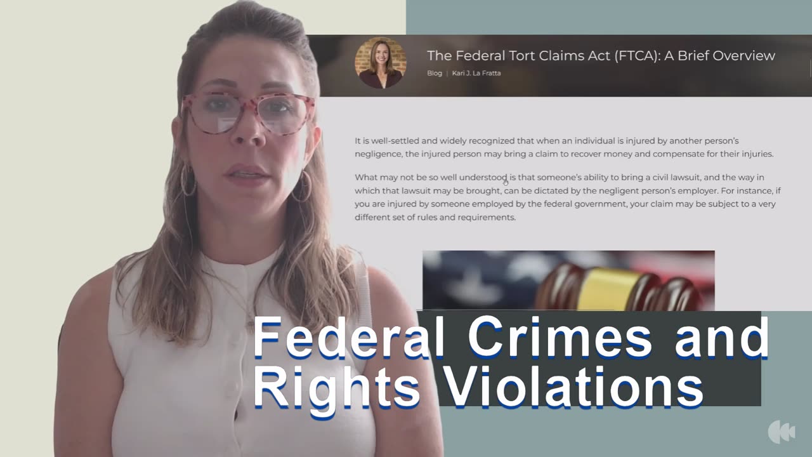
Task: Click the author profile photo in header
Action: click(381, 63)
